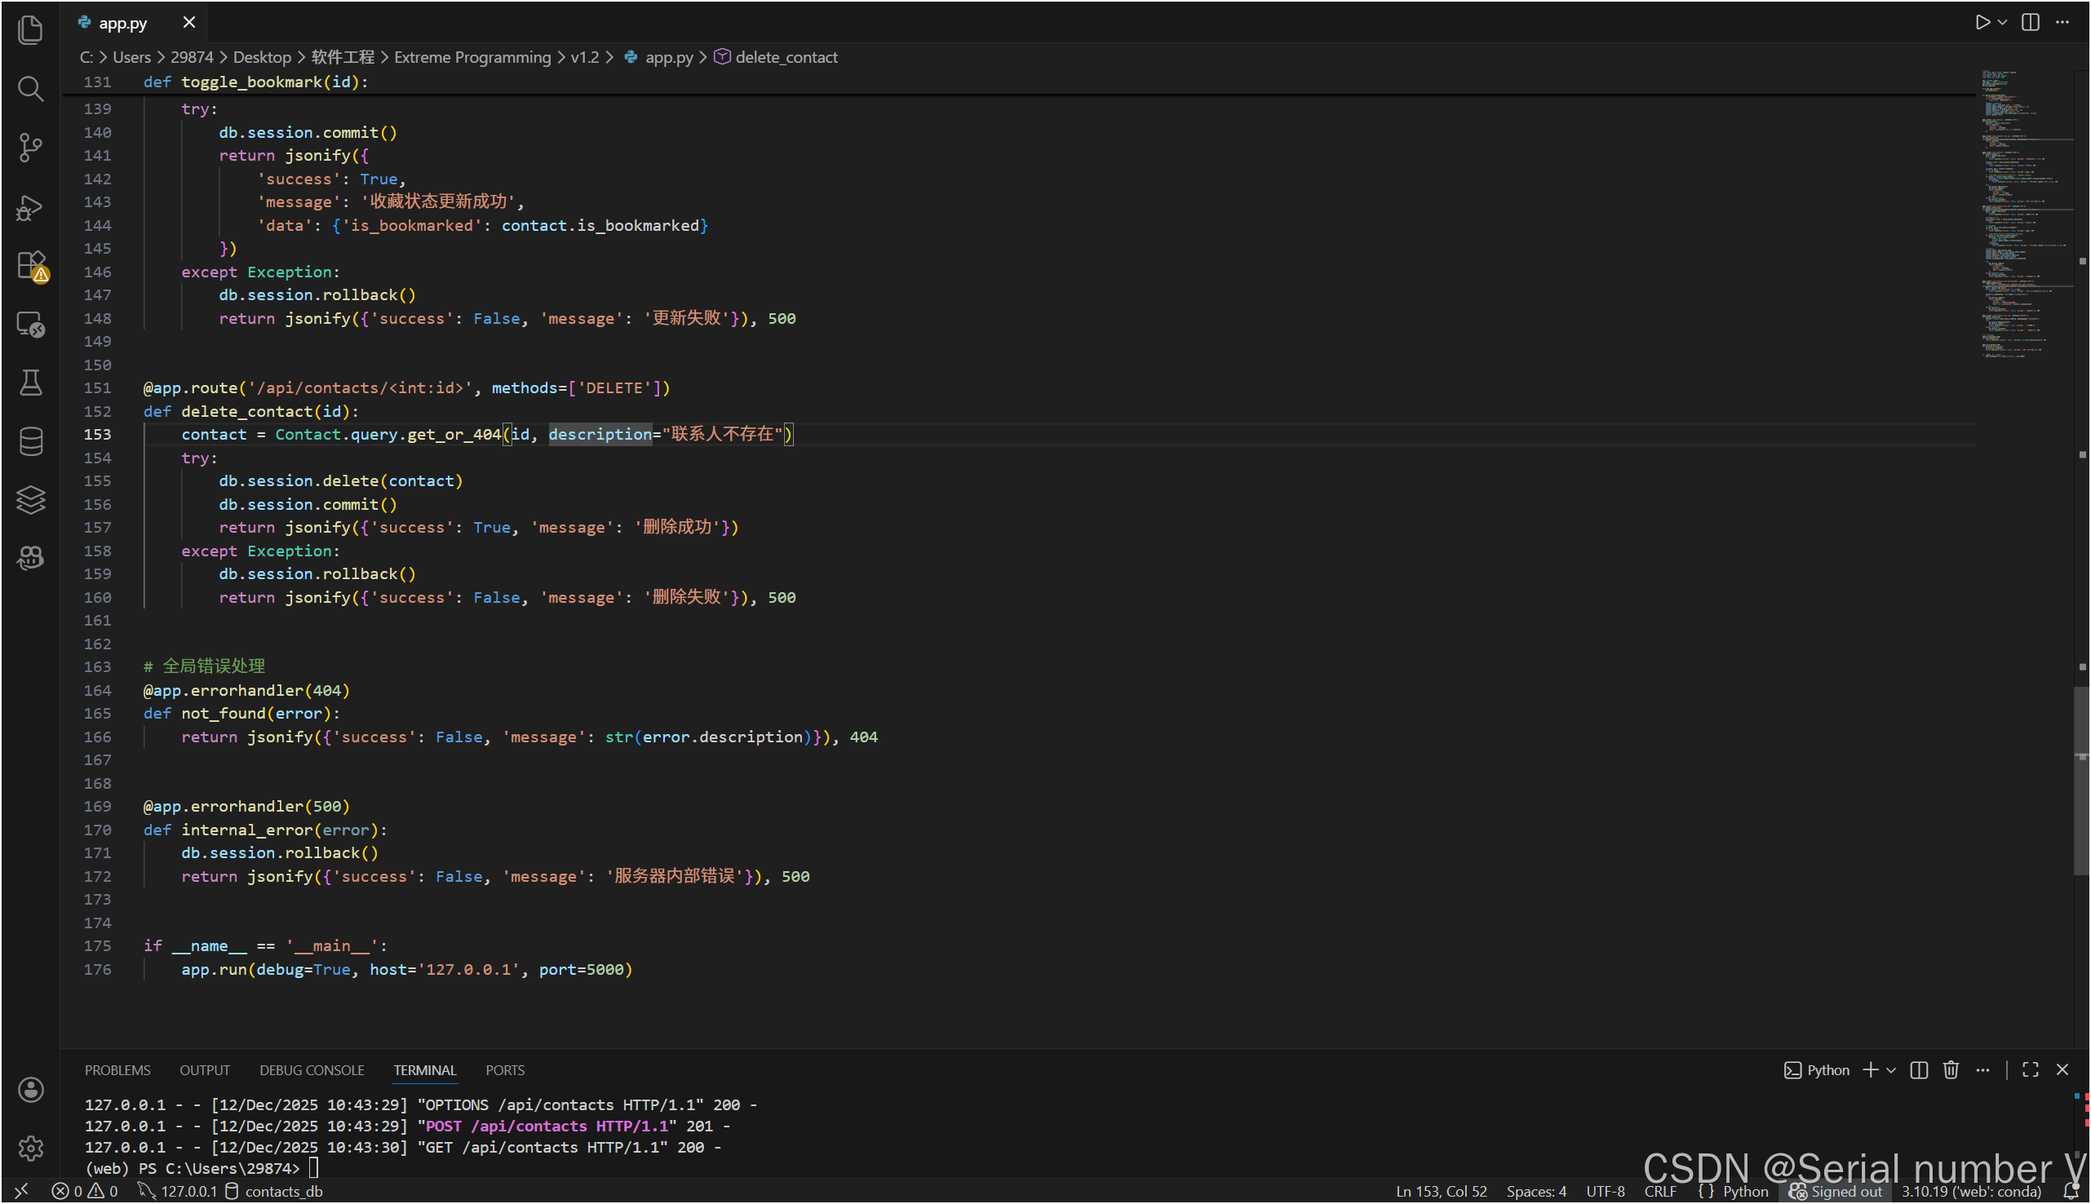The height and width of the screenshot is (1204, 2091).
Task: Toggle maximized terminal panel size
Action: [x=2030, y=1070]
